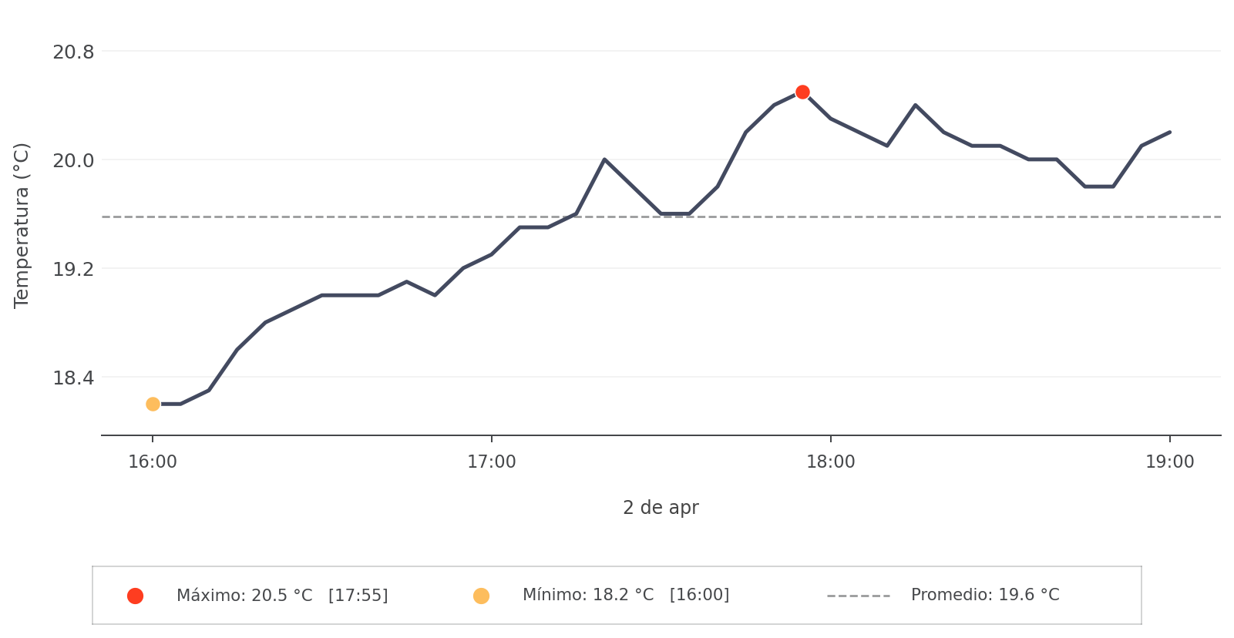This screenshot has height=638, width=1234.
Task: Click the orange minimum marker on the line
Action: tap(153, 404)
